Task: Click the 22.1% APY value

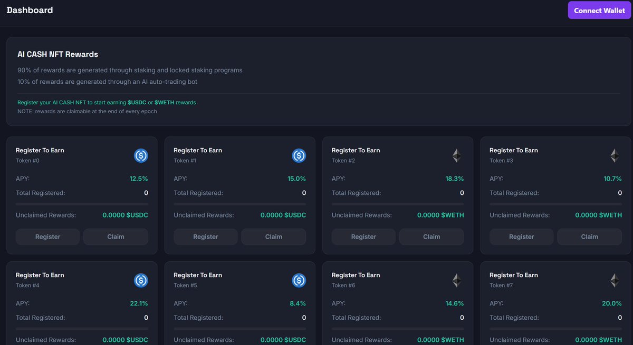Action: [x=139, y=303]
